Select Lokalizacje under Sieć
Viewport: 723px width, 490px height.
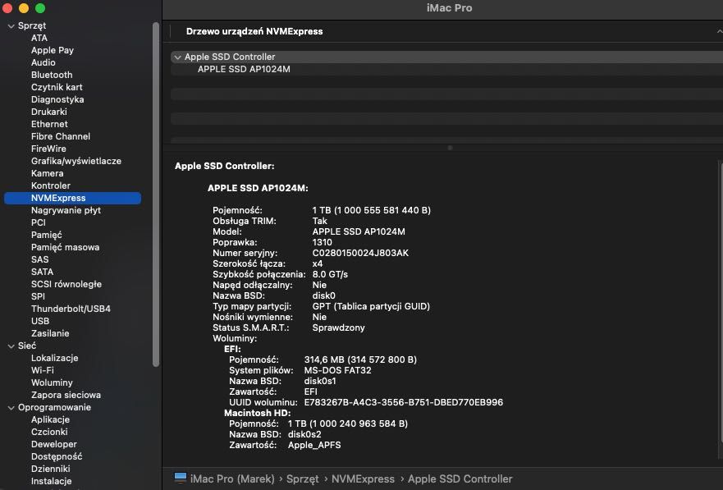pos(54,358)
